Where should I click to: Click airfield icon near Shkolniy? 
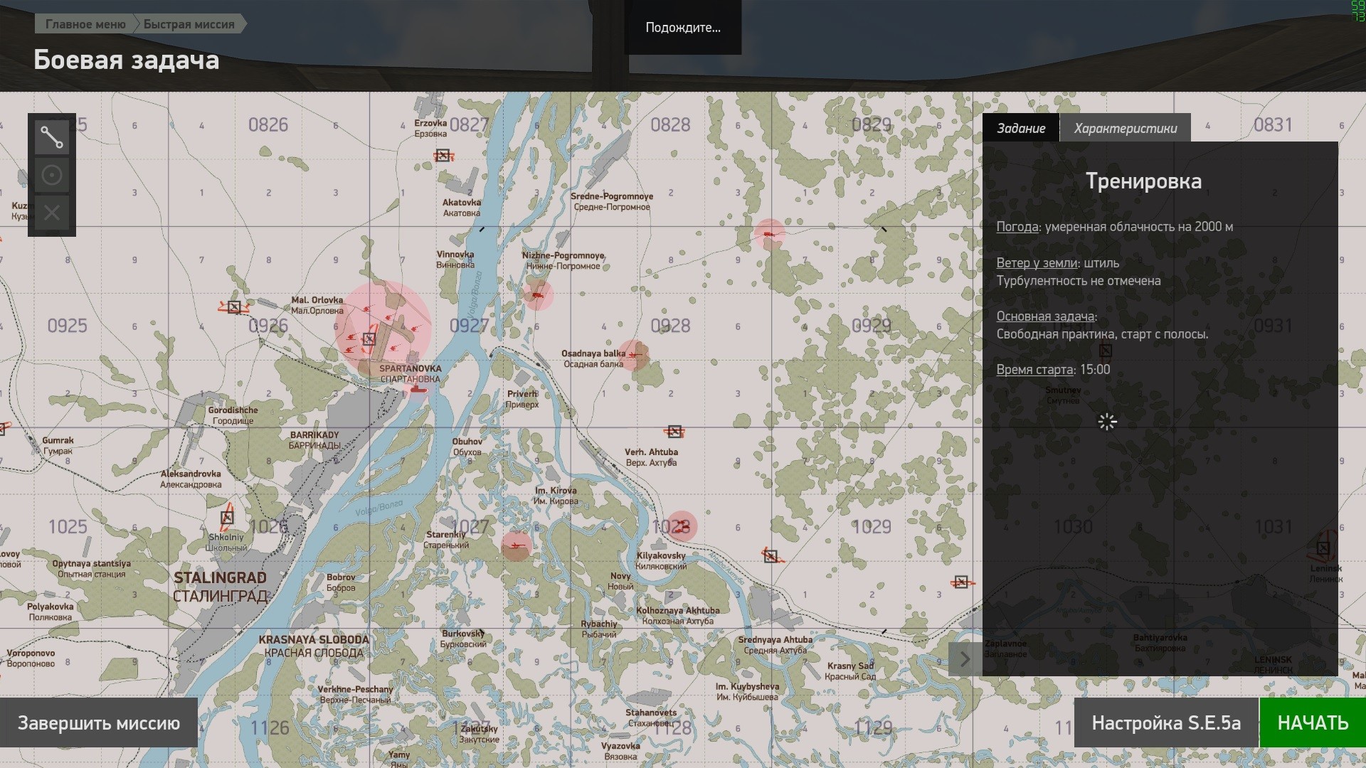point(227,518)
